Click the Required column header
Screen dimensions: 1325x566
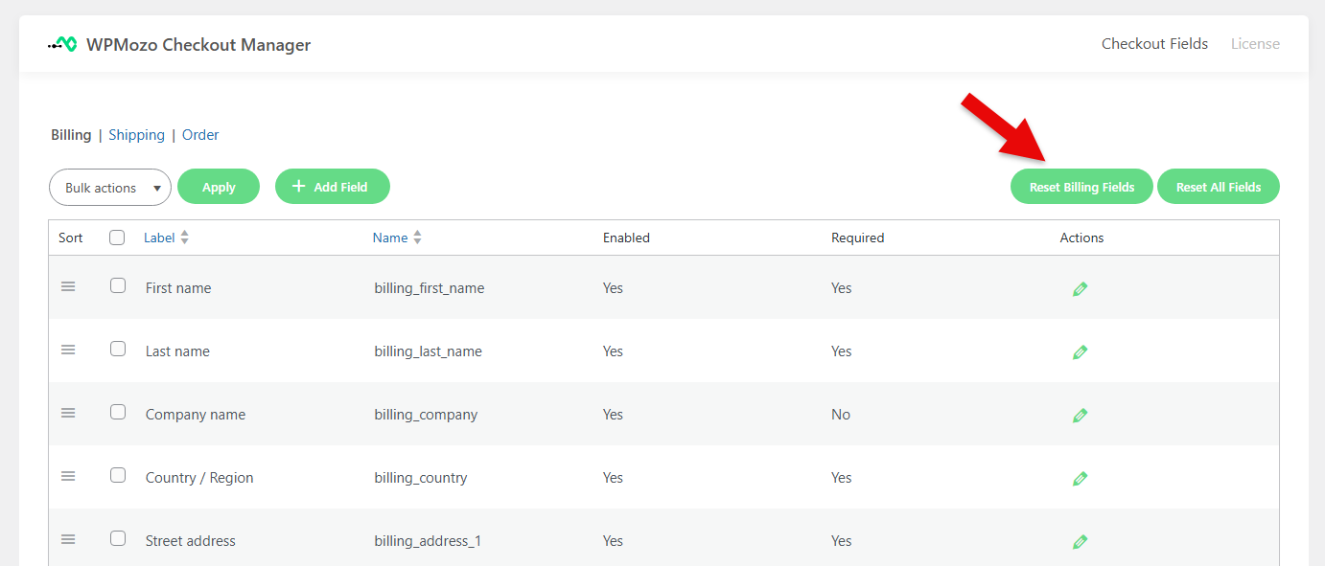click(x=857, y=238)
